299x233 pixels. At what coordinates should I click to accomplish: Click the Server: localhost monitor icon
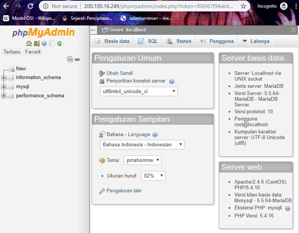(105, 30)
